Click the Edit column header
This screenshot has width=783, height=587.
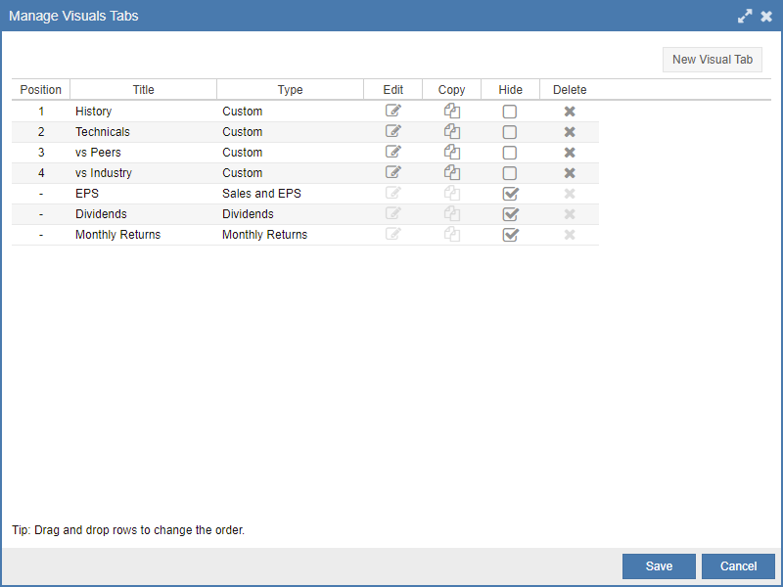[393, 90]
